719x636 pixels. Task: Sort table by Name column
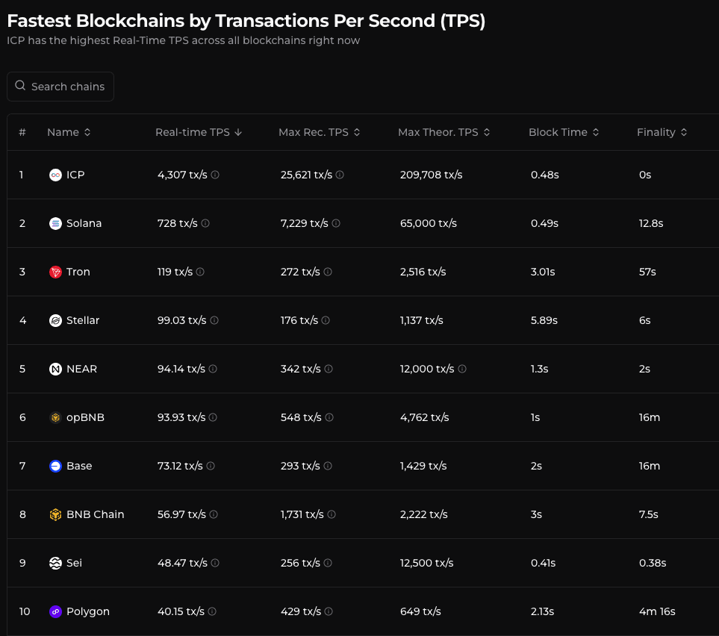69,132
